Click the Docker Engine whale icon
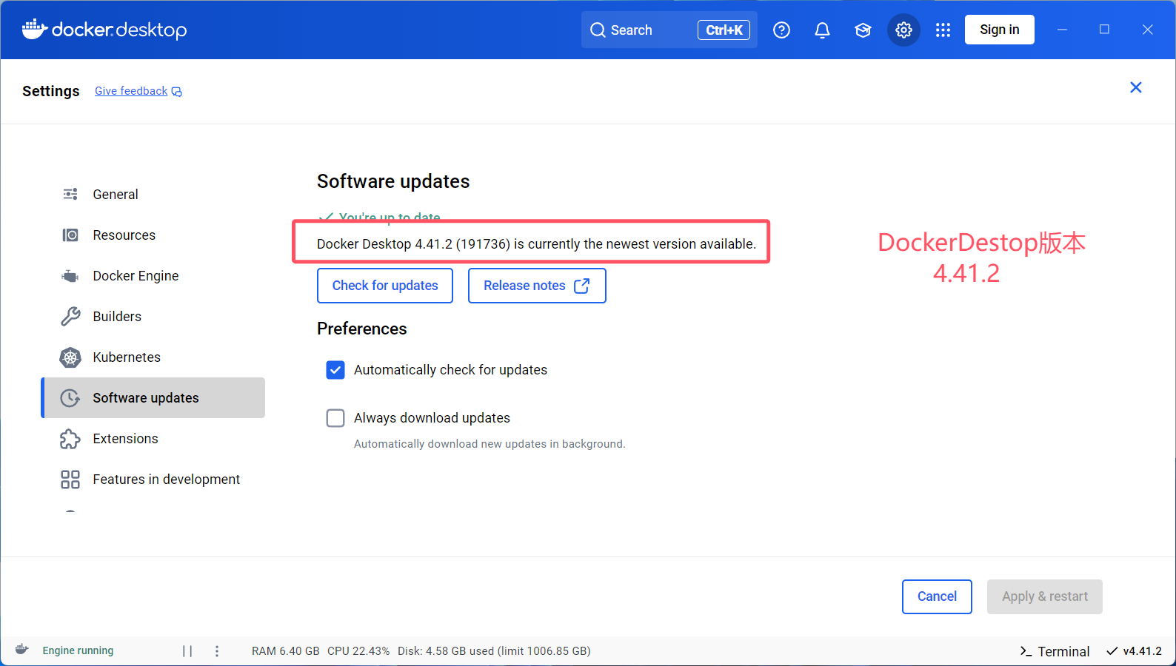This screenshot has height=666, width=1176. coord(70,276)
